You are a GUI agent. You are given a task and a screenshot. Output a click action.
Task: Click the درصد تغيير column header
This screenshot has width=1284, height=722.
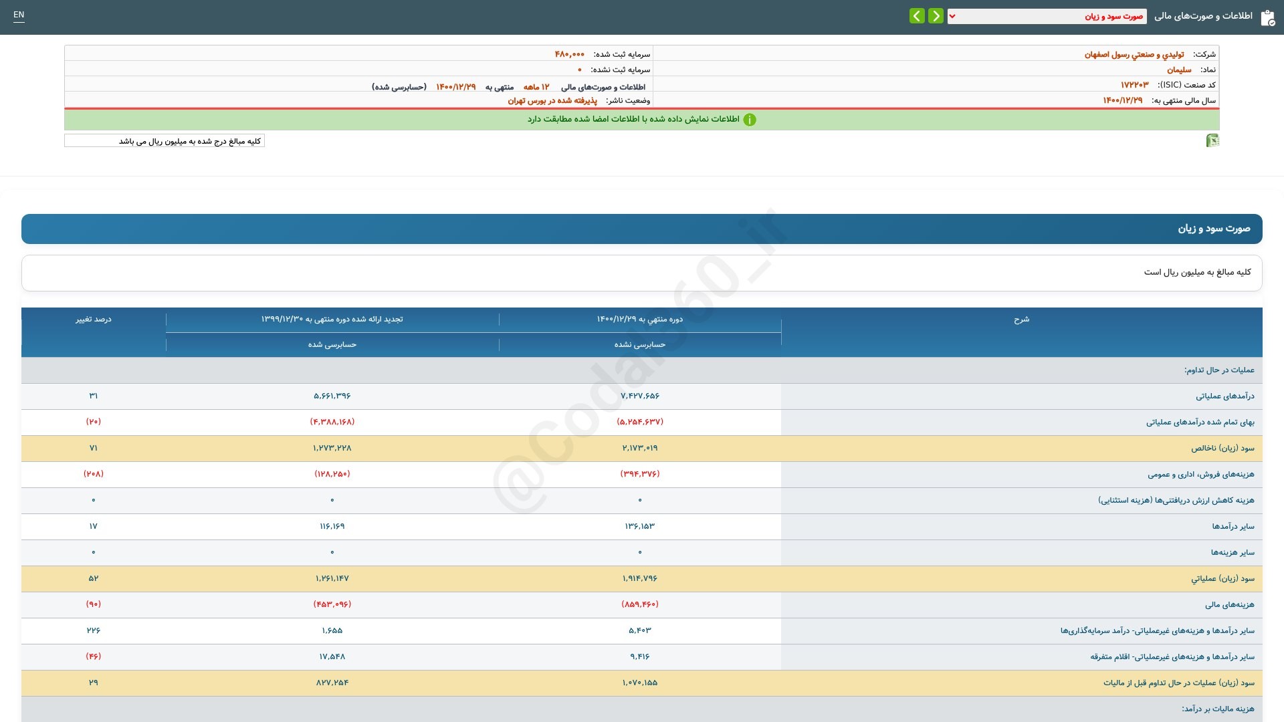coord(94,320)
